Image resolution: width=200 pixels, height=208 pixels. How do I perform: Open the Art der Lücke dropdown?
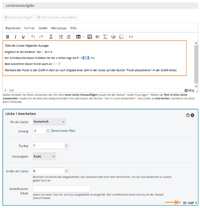(x=49, y=121)
